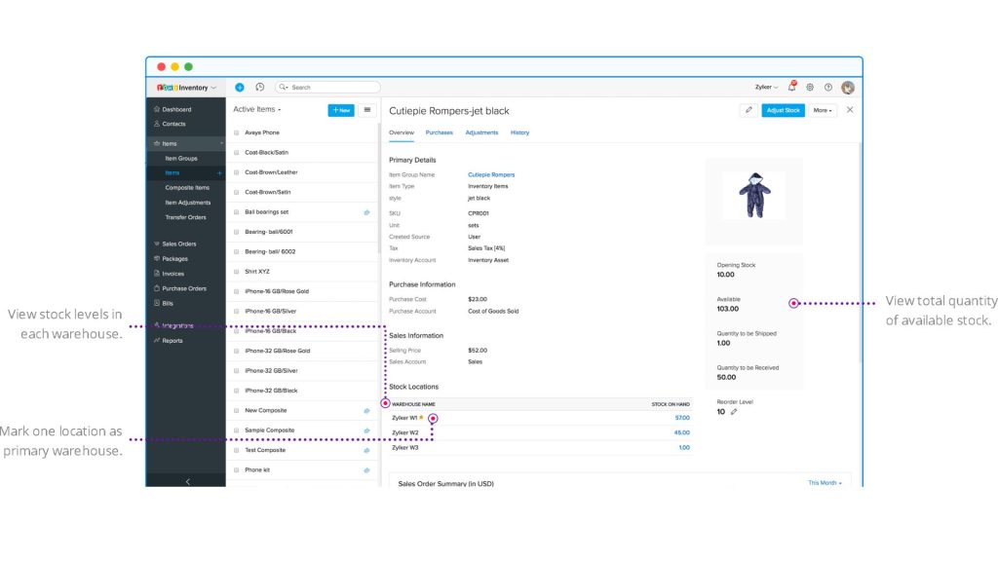This screenshot has width=998, height=561.
Task: Click the Adjust Stock button
Action: [x=783, y=110]
